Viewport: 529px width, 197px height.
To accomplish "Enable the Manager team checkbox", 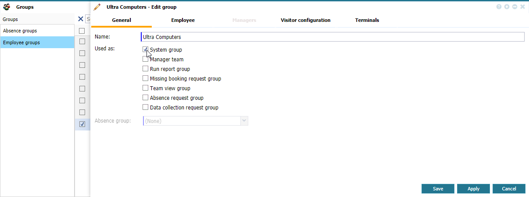I will (x=145, y=60).
